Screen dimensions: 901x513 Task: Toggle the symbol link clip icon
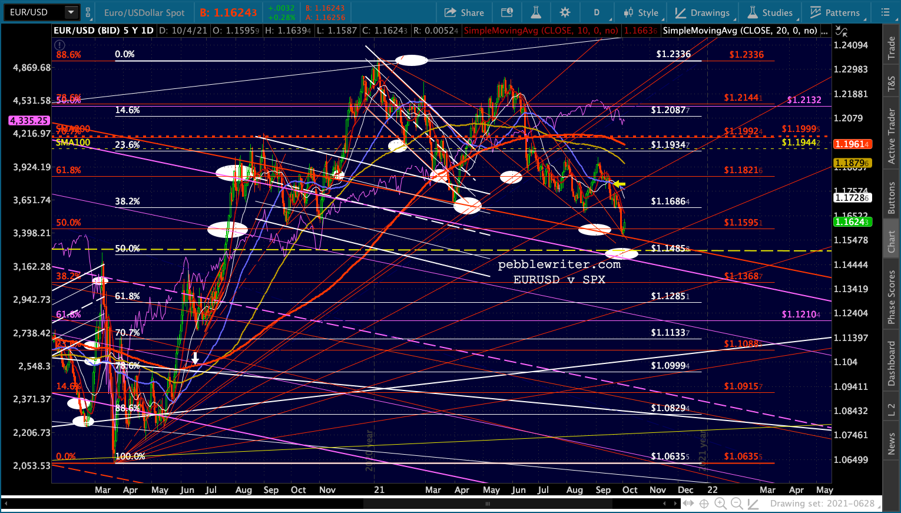pyautogui.click(x=88, y=12)
